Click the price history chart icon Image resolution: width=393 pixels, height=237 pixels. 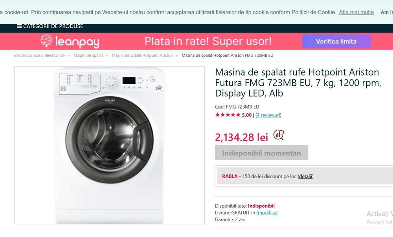(279, 135)
